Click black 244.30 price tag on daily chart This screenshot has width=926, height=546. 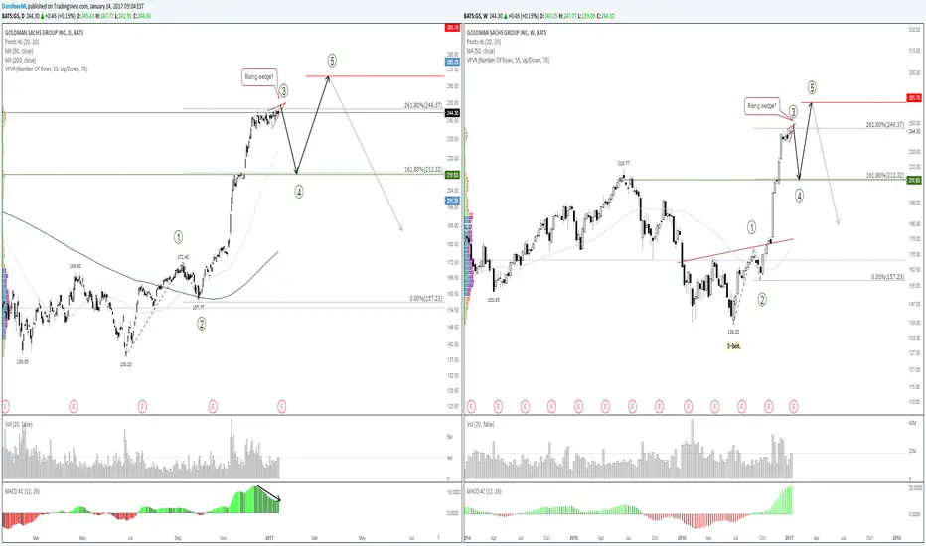[x=452, y=113]
